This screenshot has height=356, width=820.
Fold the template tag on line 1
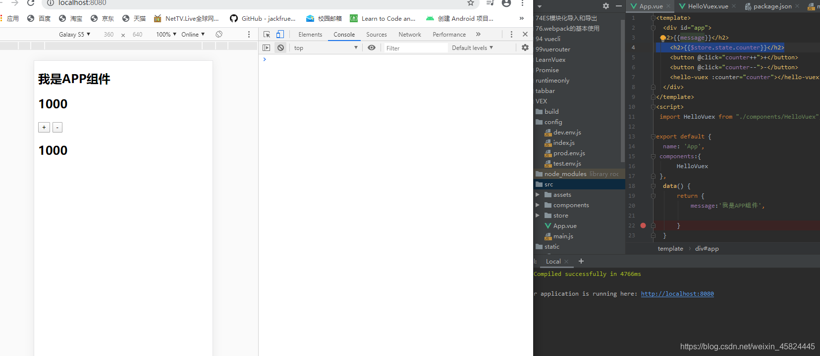click(653, 18)
